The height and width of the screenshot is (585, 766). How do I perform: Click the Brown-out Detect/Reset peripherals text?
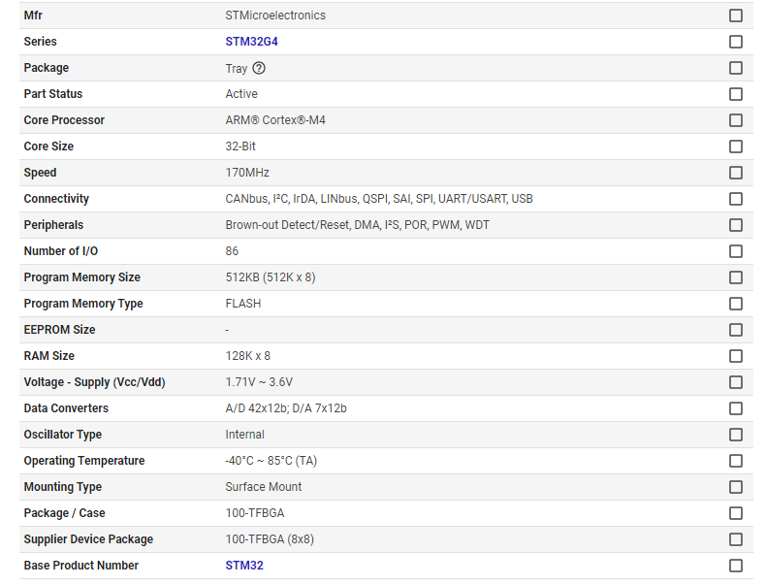point(357,225)
